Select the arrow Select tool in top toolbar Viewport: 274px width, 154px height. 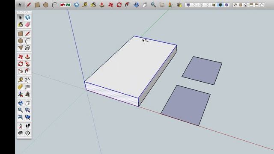point(20,5)
